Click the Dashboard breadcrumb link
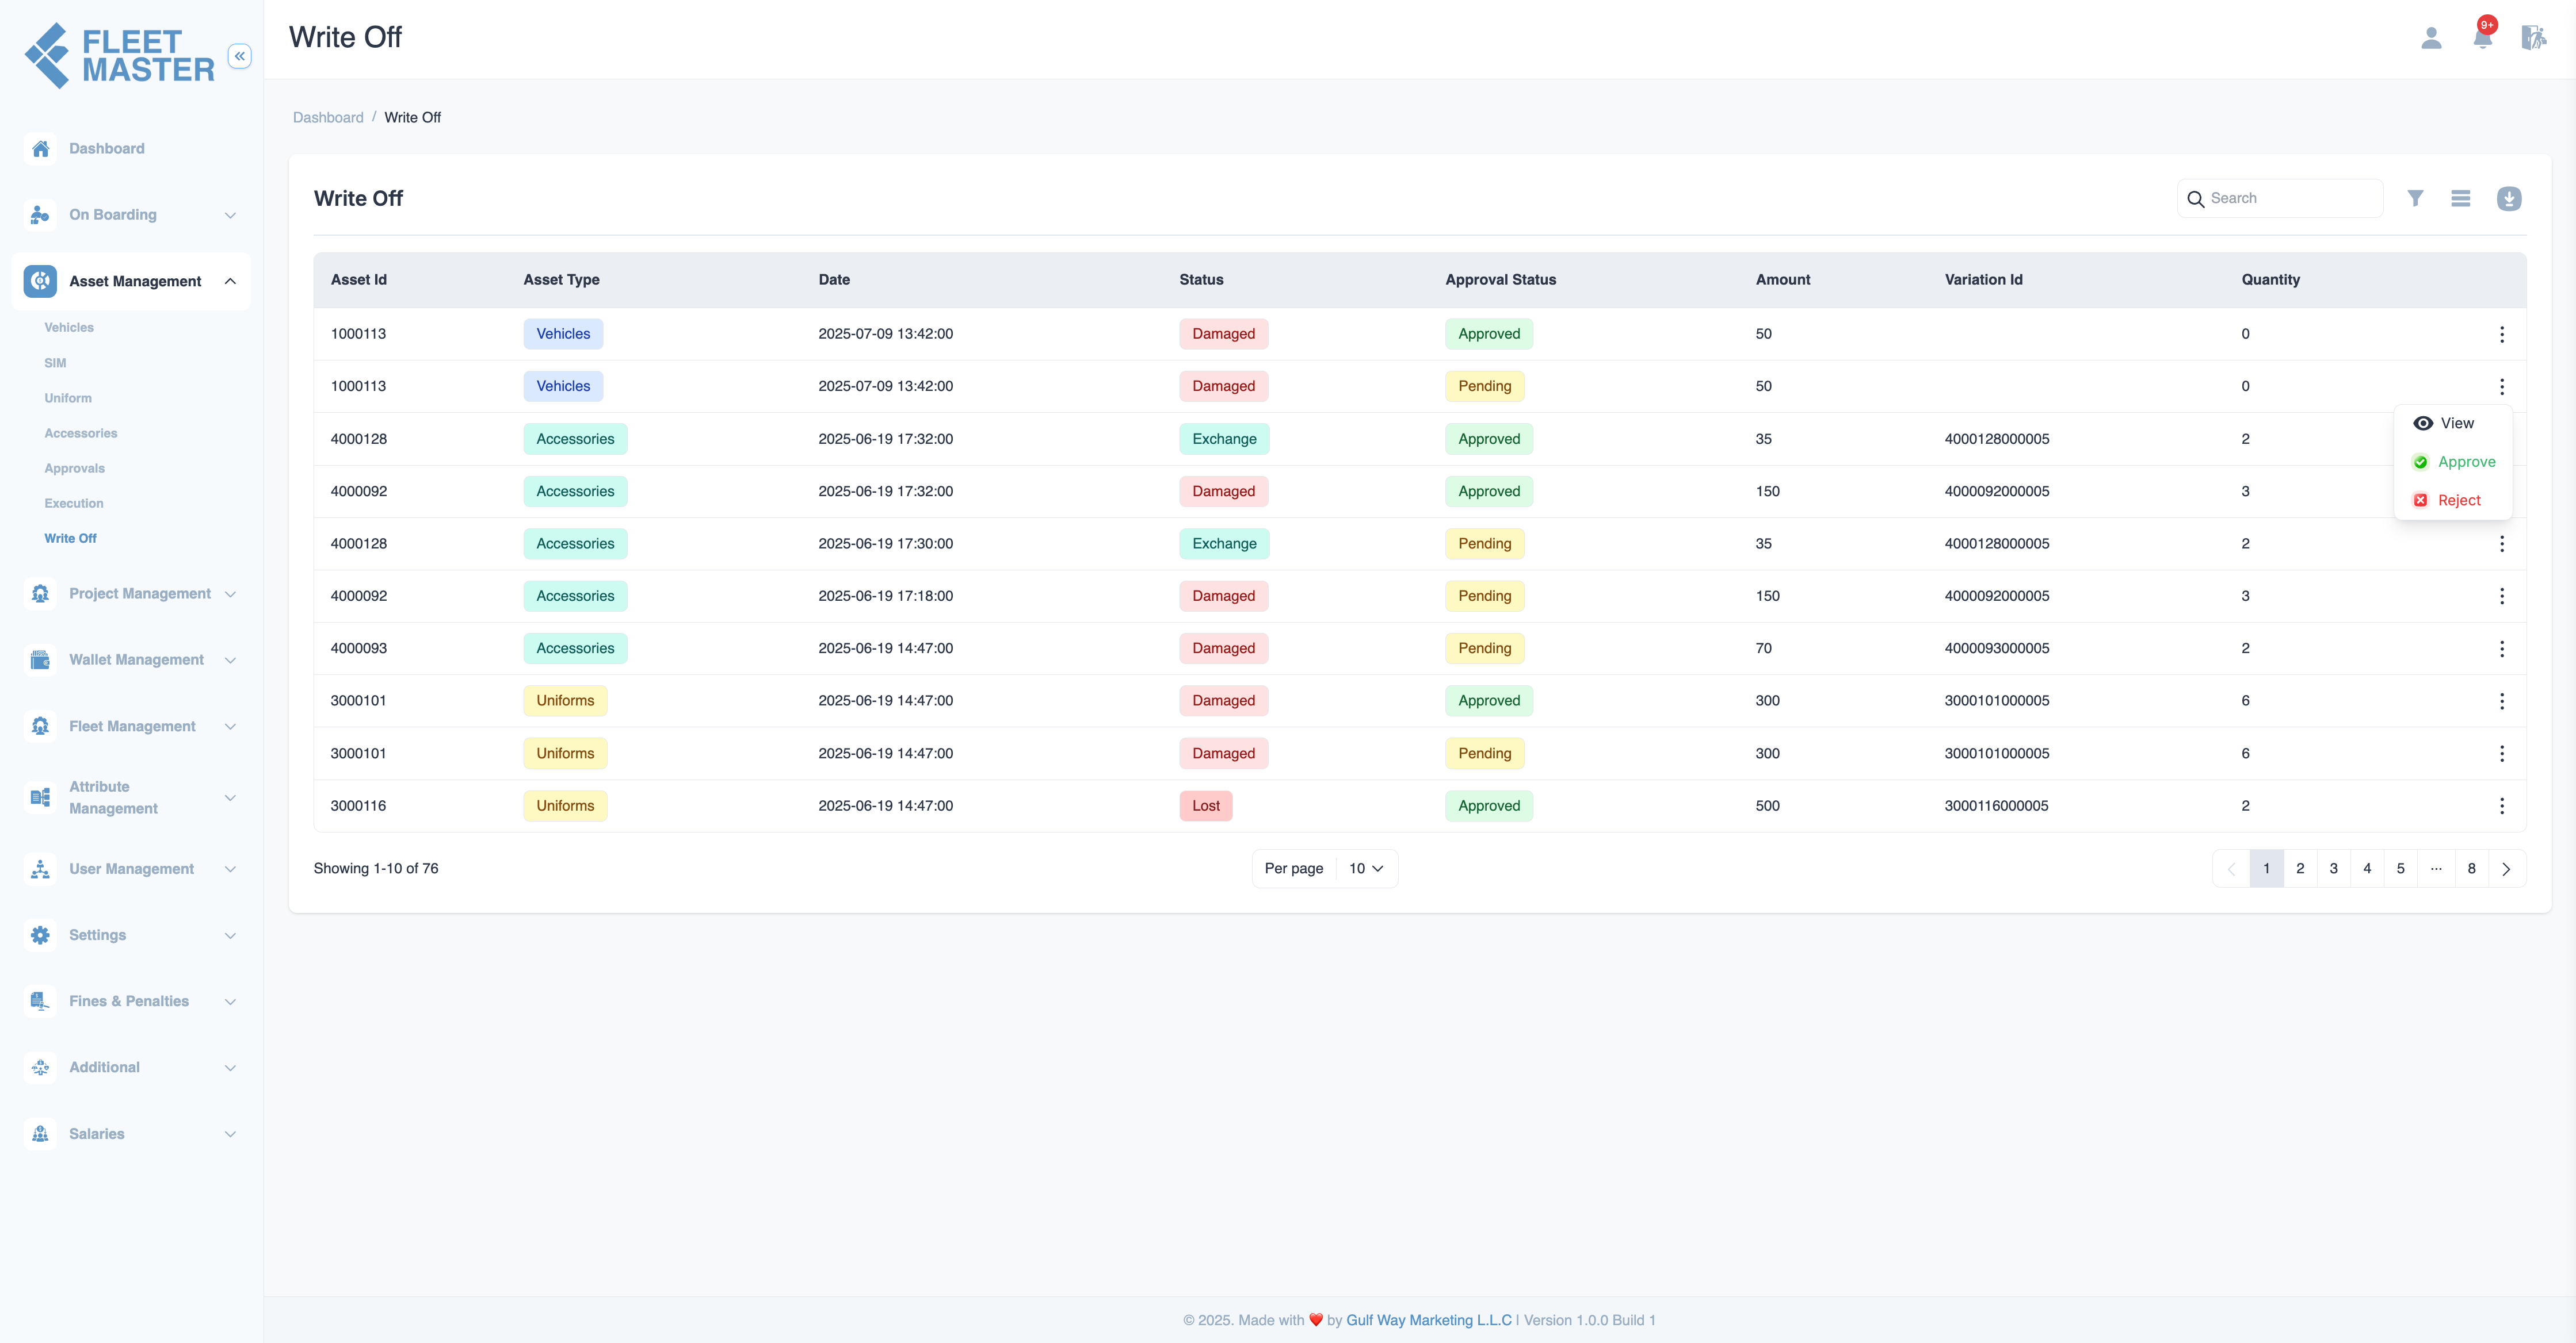2576x1343 pixels. coord(328,117)
